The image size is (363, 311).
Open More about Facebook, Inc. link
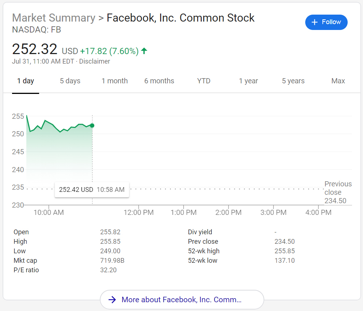(182, 300)
